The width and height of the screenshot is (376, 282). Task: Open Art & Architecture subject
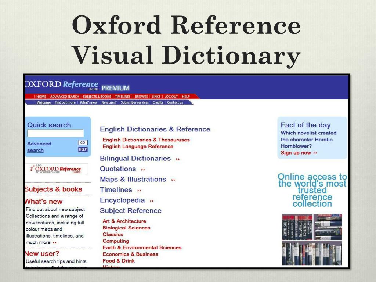point(124,221)
